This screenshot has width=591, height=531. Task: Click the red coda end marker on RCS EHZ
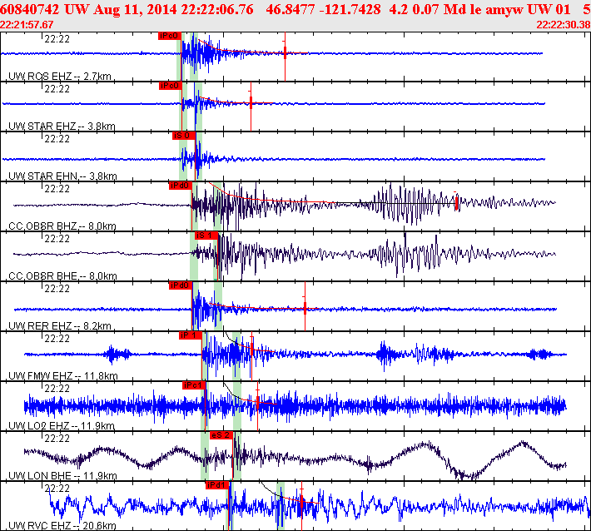click(285, 52)
